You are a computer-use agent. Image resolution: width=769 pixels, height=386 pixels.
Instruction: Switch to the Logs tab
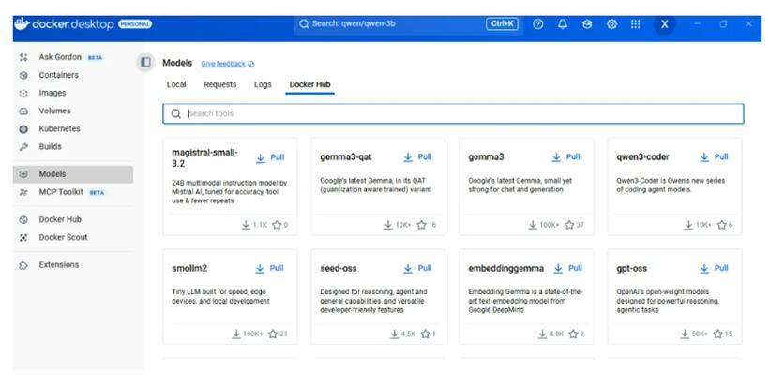click(x=263, y=84)
